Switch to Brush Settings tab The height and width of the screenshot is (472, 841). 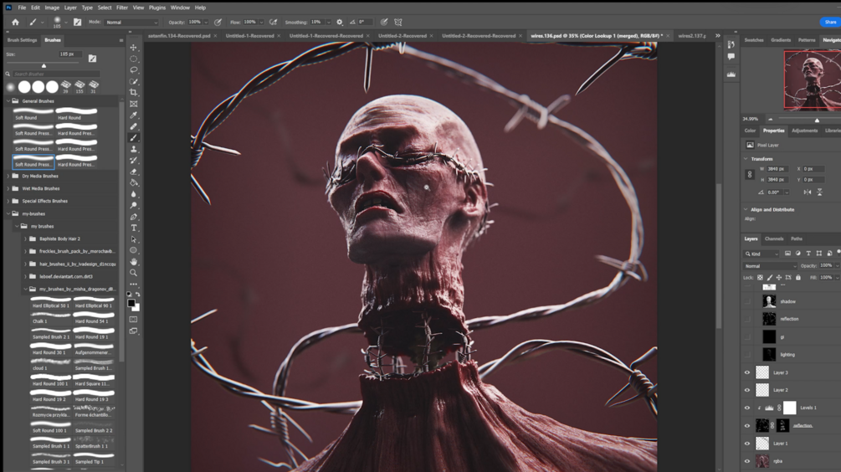click(22, 39)
